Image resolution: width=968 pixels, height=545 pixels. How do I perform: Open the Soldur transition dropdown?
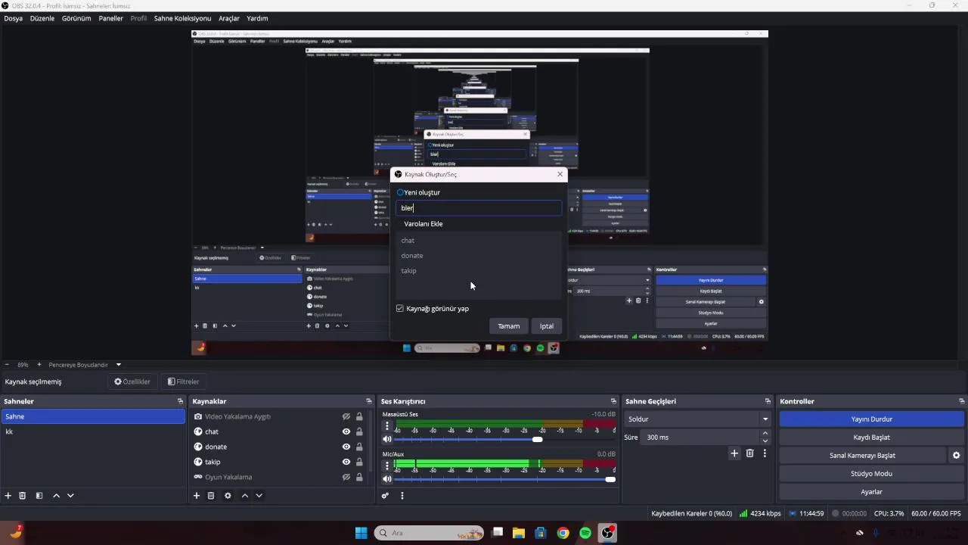(697, 419)
